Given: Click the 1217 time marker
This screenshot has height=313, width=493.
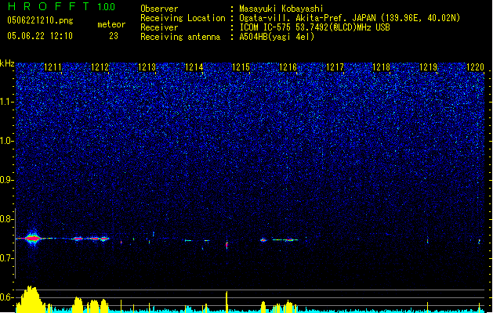Looking at the screenshot, I should pyautogui.click(x=335, y=67).
